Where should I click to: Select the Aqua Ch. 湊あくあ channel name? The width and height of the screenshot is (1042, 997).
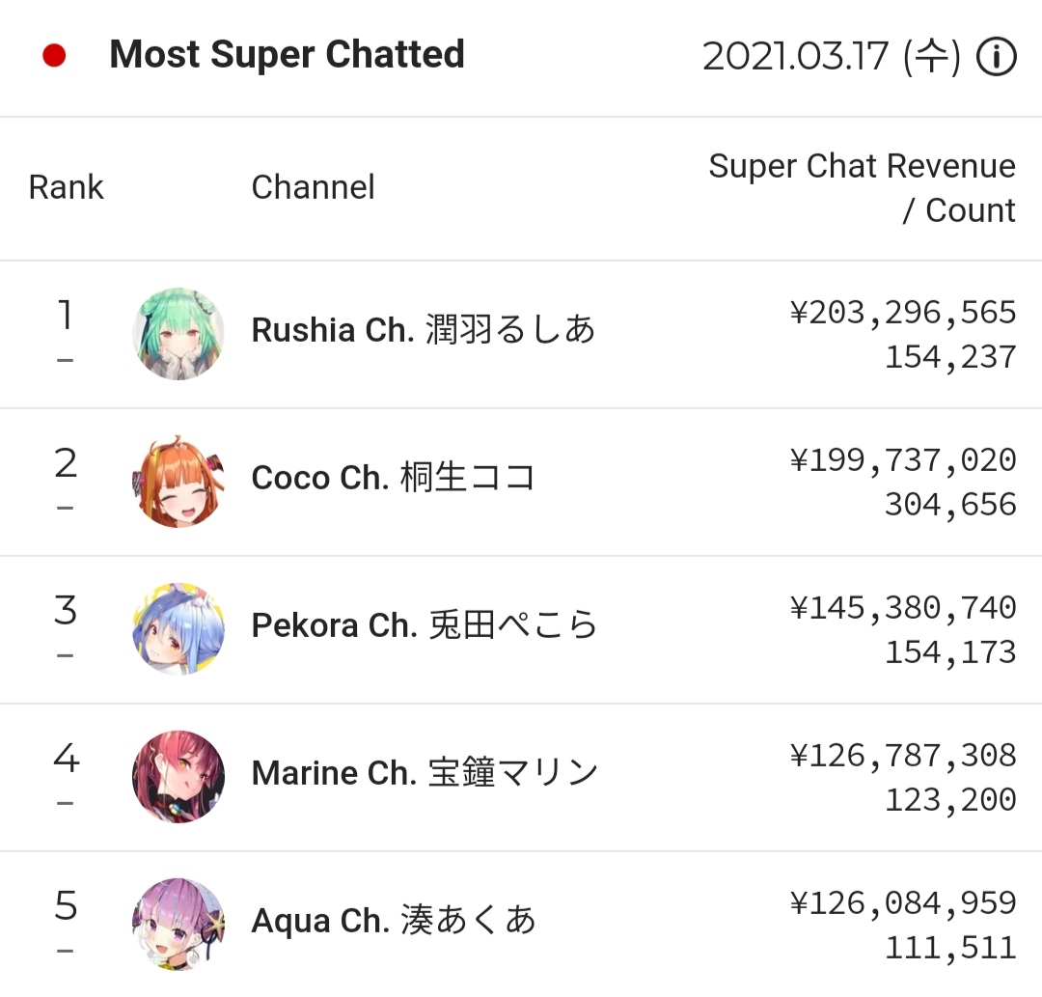pos(394,921)
